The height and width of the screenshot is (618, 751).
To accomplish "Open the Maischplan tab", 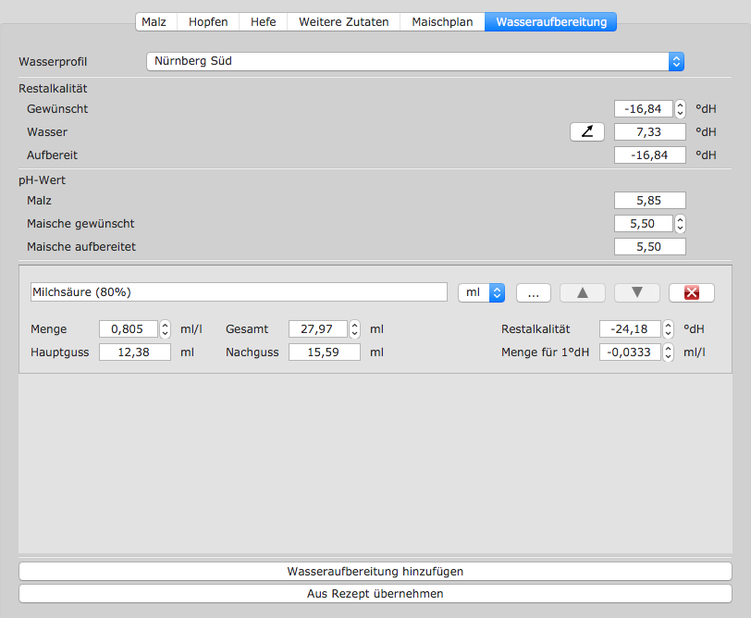I will pos(442,21).
